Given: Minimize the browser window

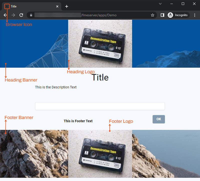Looking at the screenshot, I should [x=171, y=4].
